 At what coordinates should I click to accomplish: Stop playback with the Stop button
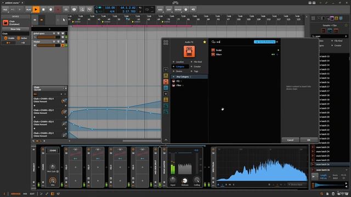coord(43,10)
